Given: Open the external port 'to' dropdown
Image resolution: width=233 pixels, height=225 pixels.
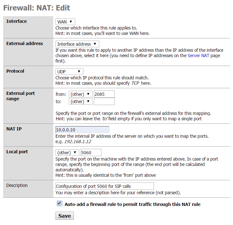Looking at the screenshot, I should [x=81, y=102].
